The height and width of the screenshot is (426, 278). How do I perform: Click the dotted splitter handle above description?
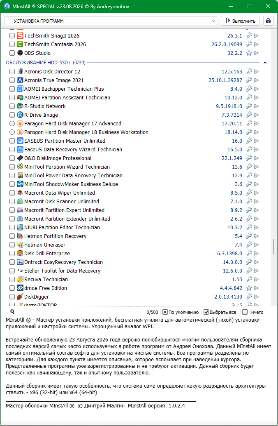139,306
